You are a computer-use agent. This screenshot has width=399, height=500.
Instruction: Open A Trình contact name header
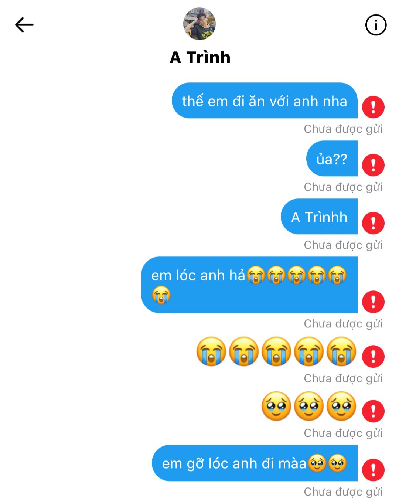pos(200,57)
